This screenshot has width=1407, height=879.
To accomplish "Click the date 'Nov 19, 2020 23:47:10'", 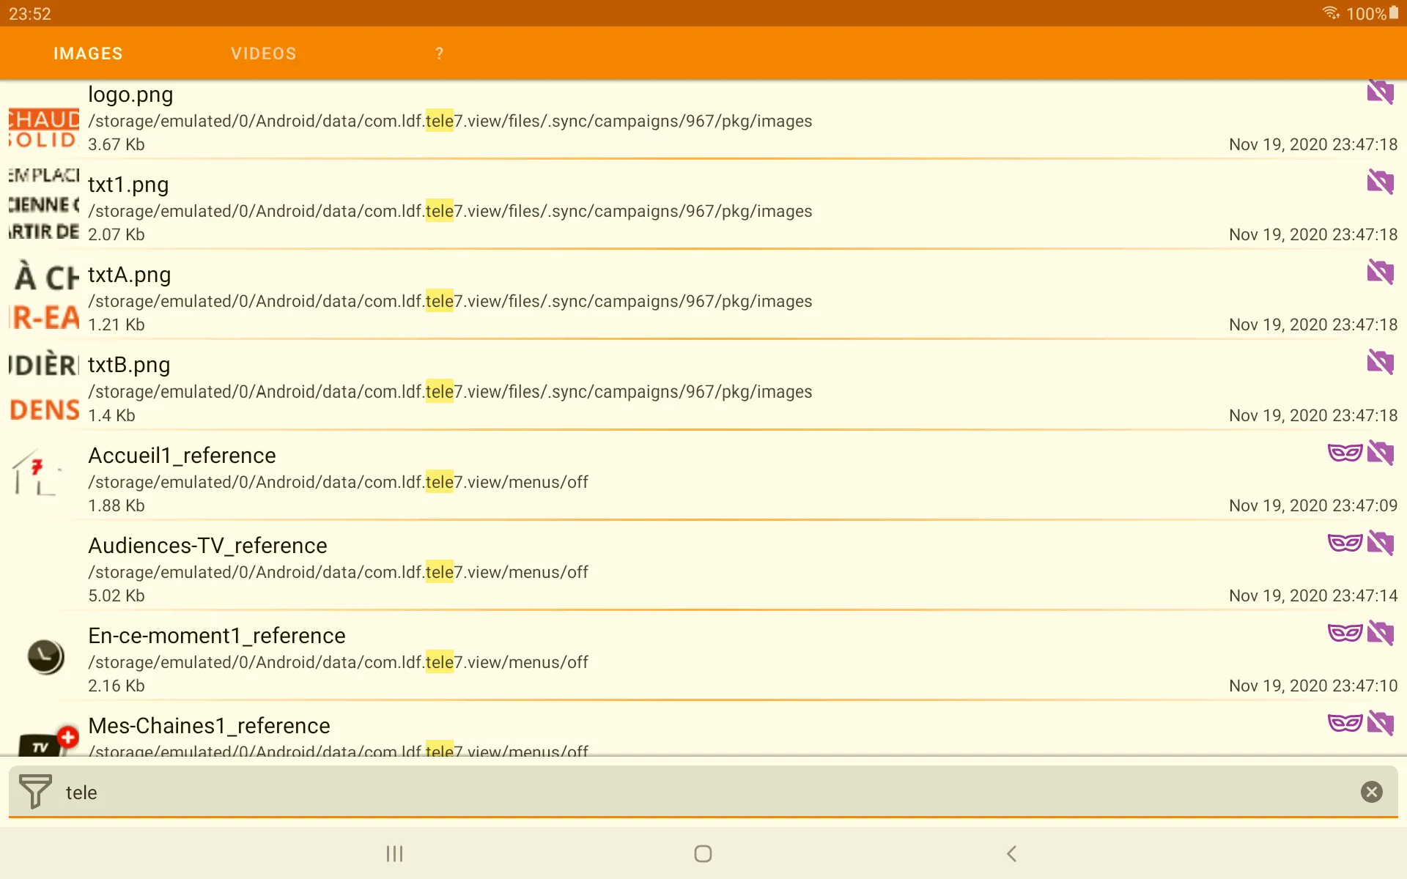I will coord(1313,686).
